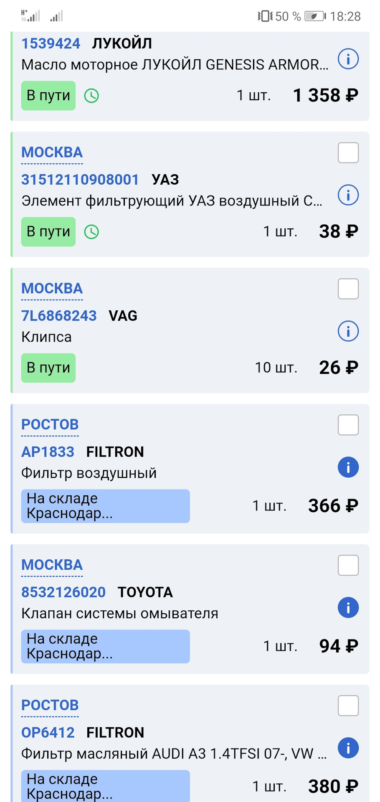Image resolution: width=380 pixels, height=802 pixels.
Task: Tap 'В пути' status on VAG clip
Action: (x=48, y=368)
